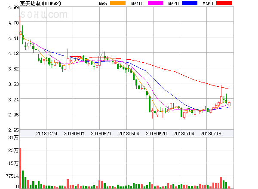Click the blue MA20 legend swatch
Screen dimensions: 258x189
point(190,3)
